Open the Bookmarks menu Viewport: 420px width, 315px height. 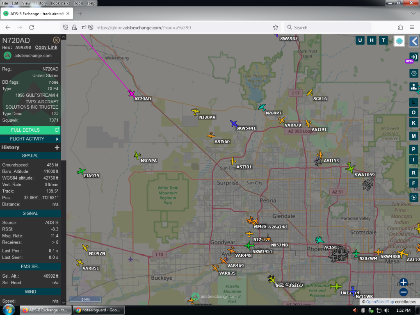click(x=60, y=3)
